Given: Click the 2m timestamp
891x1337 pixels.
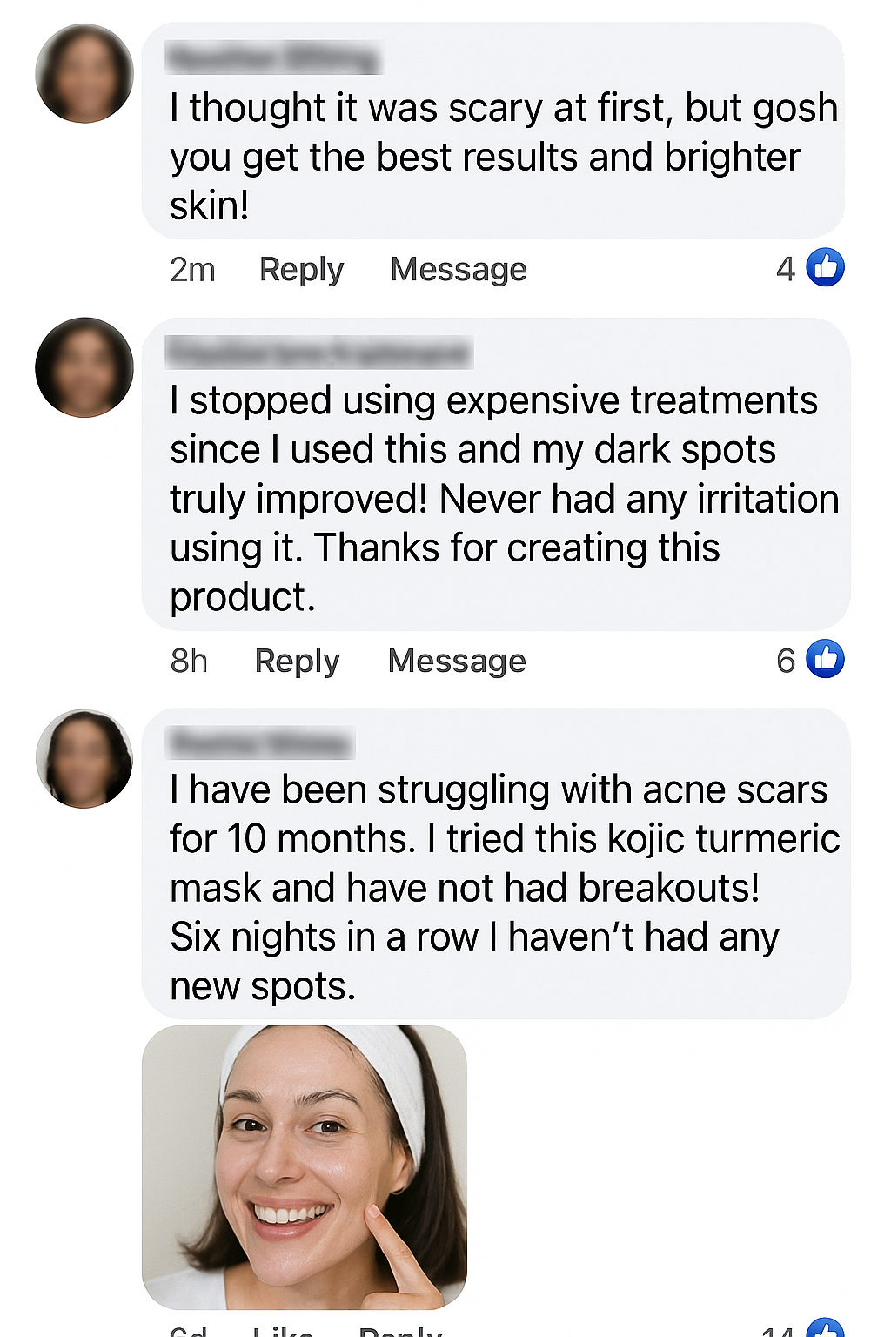Looking at the screenshot, I should [192, 270].
